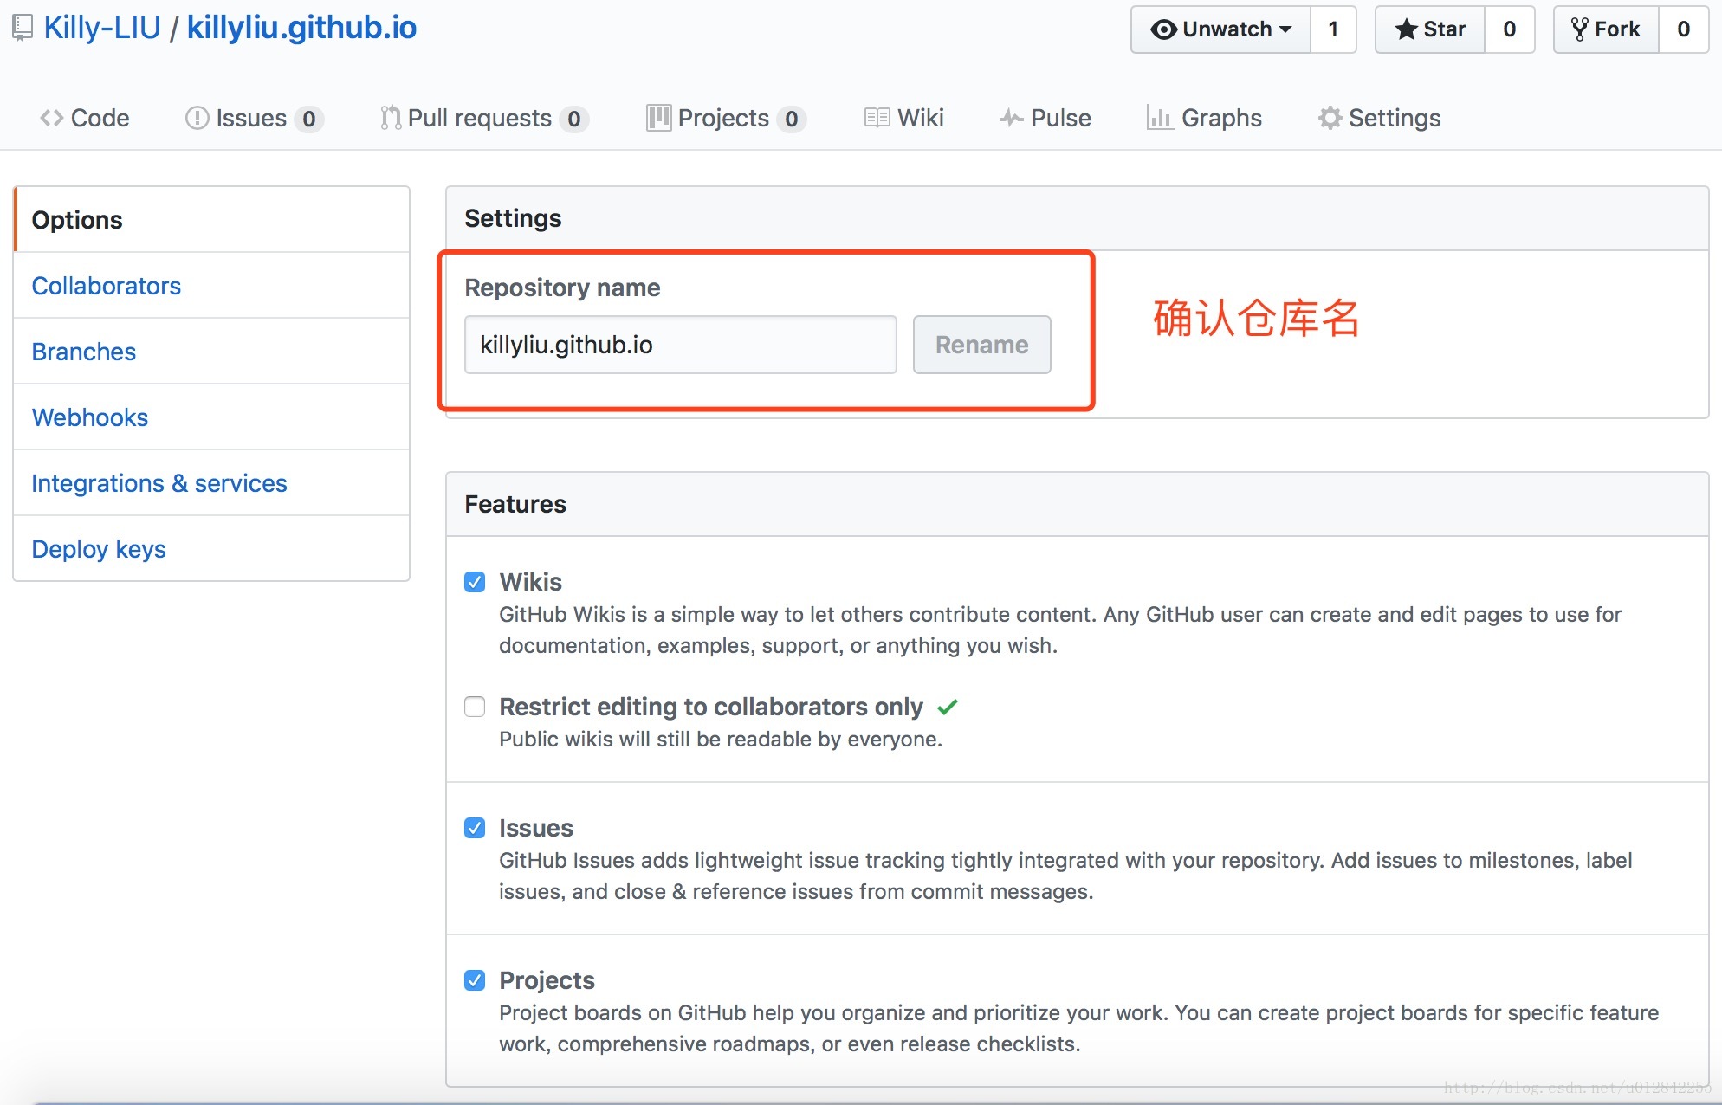
Task: Click the Projects board icon
Action: point(659,118)
